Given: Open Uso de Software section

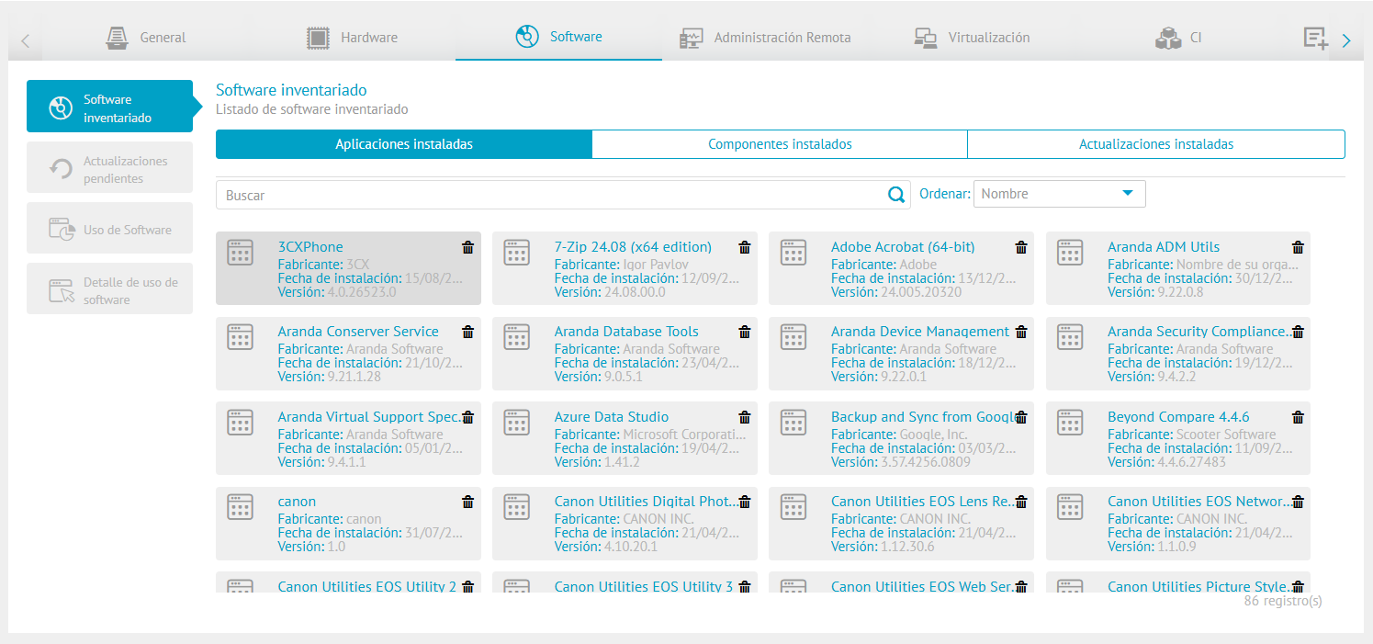Looking at the screenshot, I should tap(109, 230).
